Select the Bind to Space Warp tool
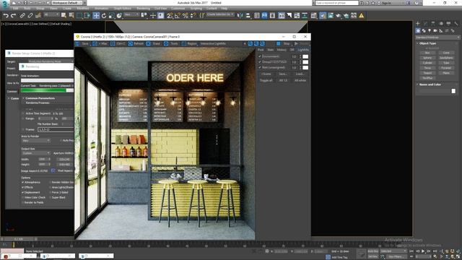This screenshot has height=260, width=462. click(x=38, y=15)
